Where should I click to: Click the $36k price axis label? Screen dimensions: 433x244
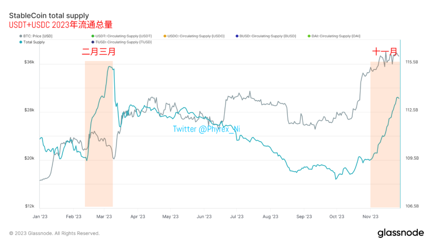29,62
